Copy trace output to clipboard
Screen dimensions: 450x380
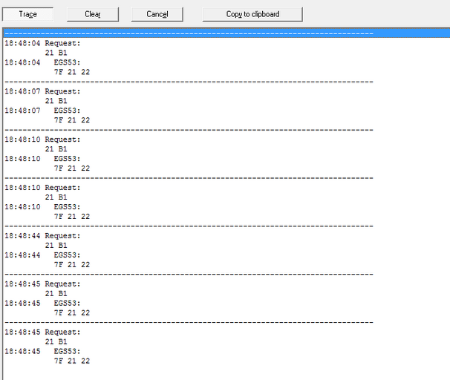point(252,14)
